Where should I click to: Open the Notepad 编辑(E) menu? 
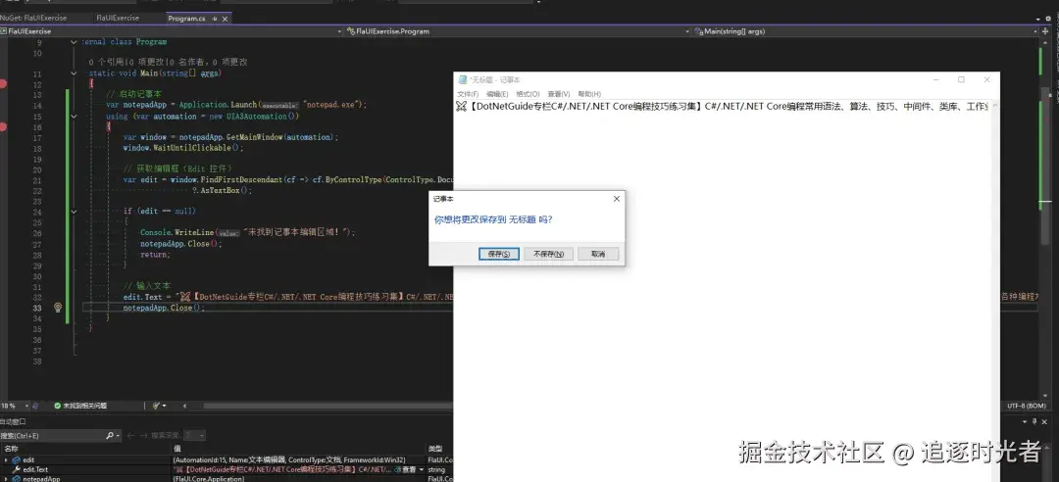pyautogui.click(x=497, y=94)
